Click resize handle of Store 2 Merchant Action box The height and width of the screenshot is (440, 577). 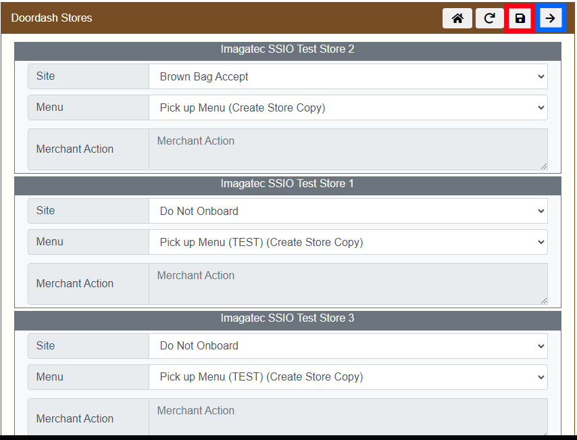tap(543, 166)
